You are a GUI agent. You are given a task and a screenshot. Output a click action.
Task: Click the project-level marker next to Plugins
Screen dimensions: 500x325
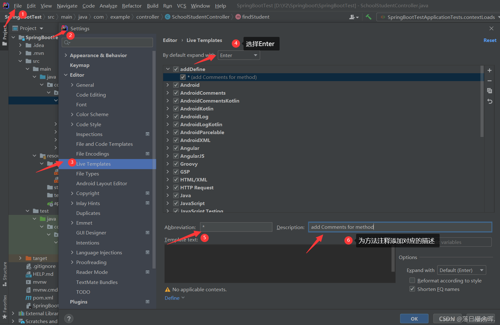pyautogui.click(x=147, y=302)
